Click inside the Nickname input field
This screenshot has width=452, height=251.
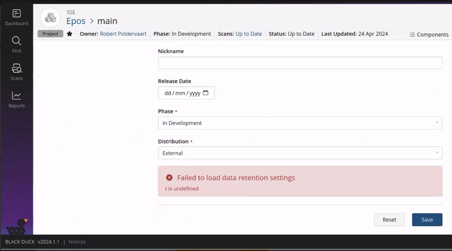tap(300, 63)
